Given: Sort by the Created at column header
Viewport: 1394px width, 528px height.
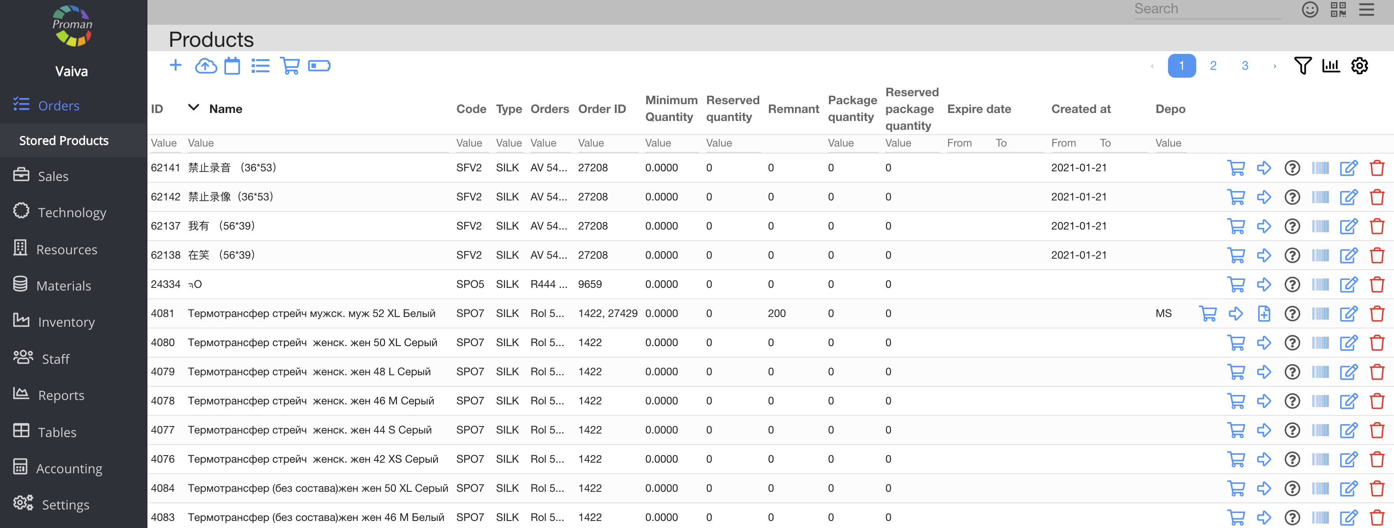Looking at the screenshot, I should coord(1081,109).
